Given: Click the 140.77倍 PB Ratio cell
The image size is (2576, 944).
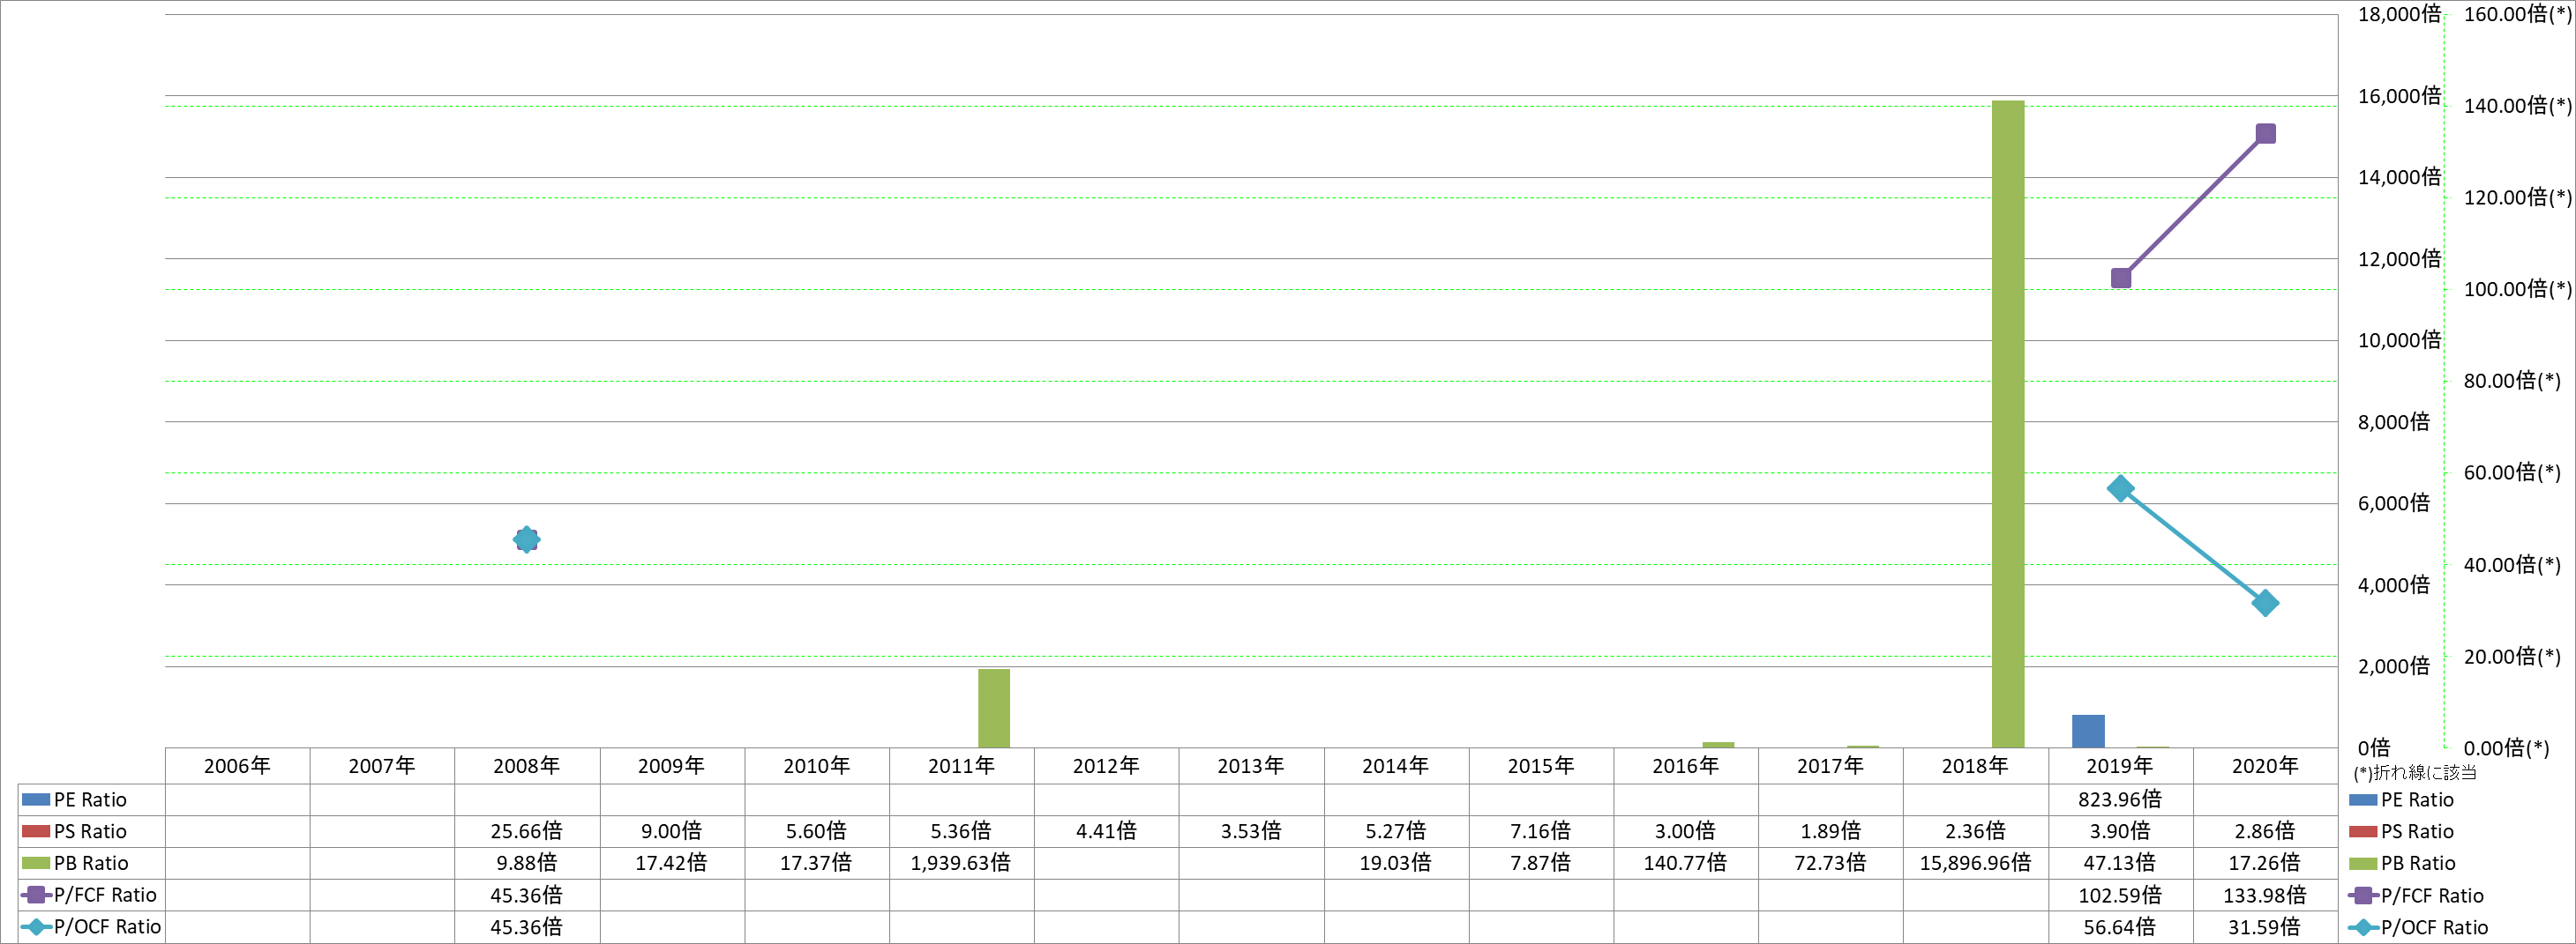Looking at the screenshot, I should pos(1685,862).
